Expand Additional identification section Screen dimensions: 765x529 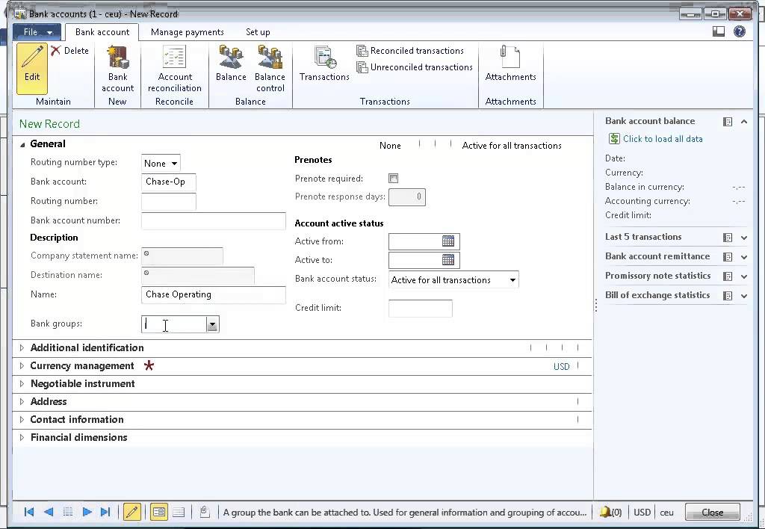22,348
